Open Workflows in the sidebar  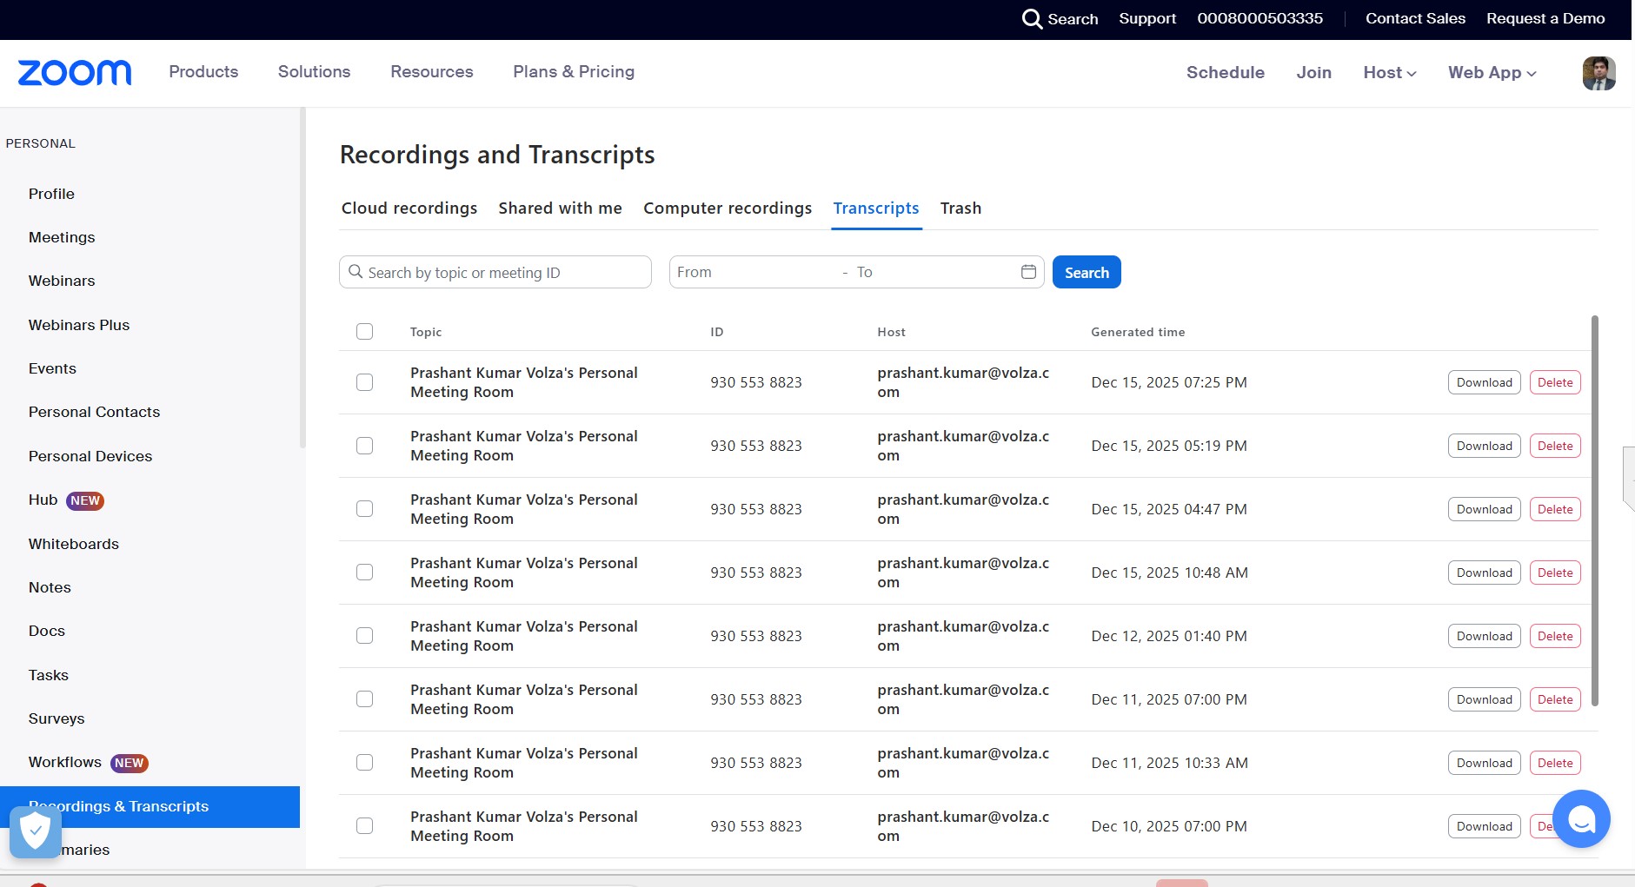[65, 763]
